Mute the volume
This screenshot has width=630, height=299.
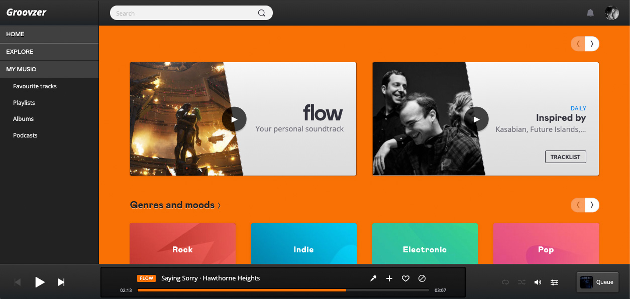537,282
